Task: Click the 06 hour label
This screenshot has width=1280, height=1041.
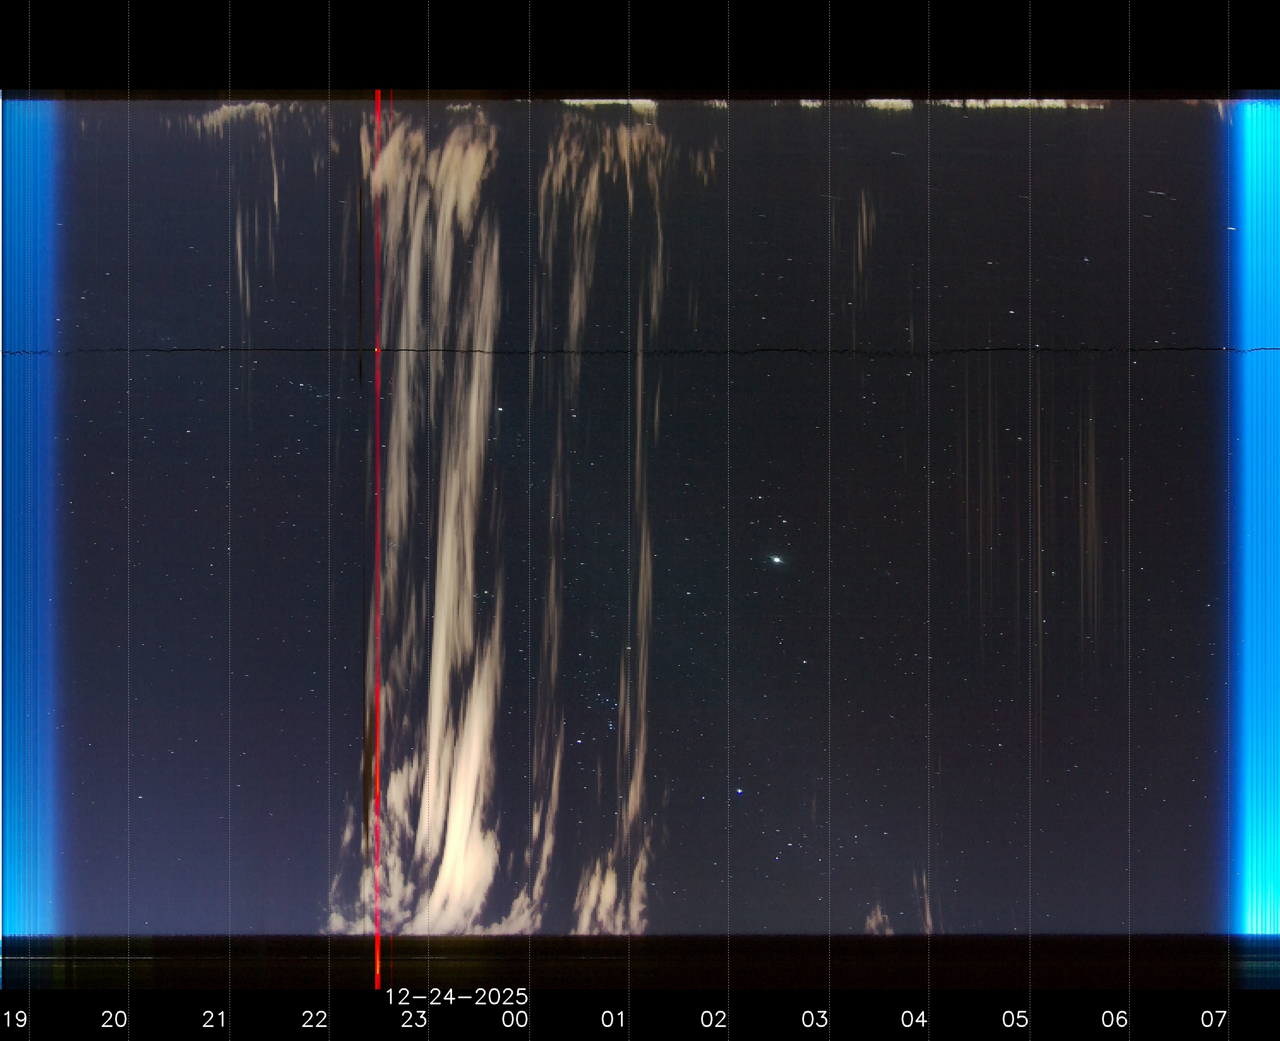Action: pyautogui.click(x=1114, y=1019)
